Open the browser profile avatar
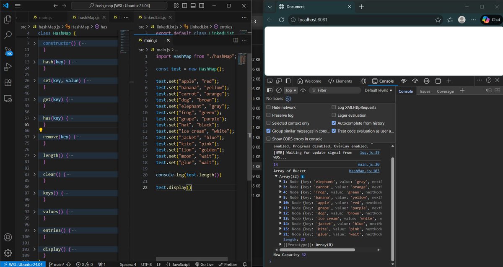503x267 pixels. pyautogui.click(x=462, y=20)
